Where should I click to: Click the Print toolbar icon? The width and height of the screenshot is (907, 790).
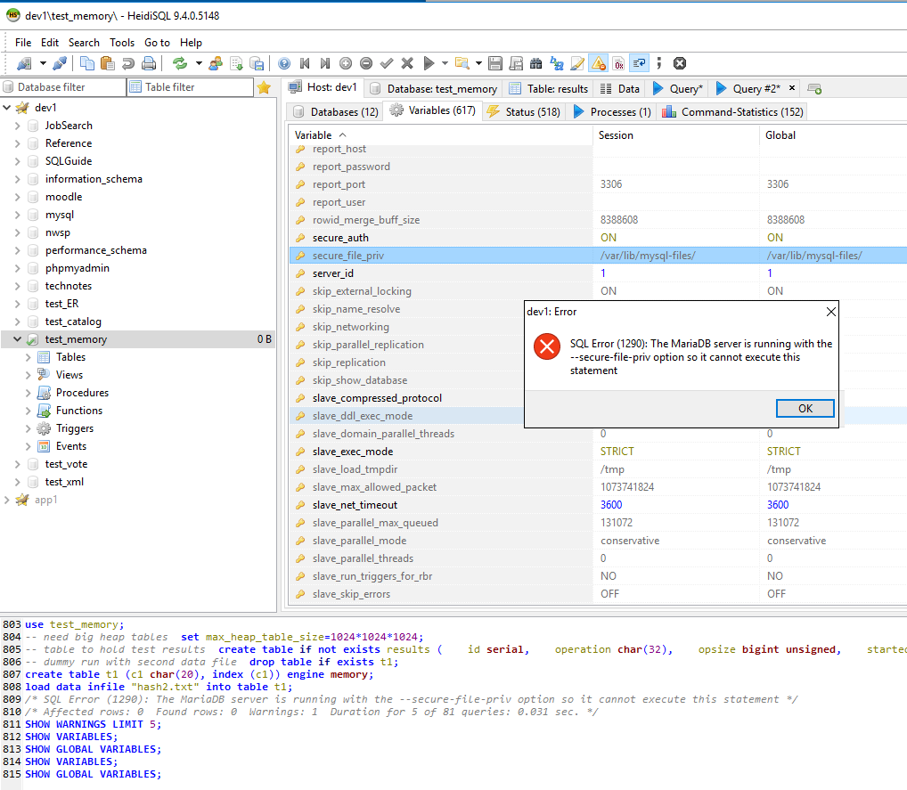[149, 63]
